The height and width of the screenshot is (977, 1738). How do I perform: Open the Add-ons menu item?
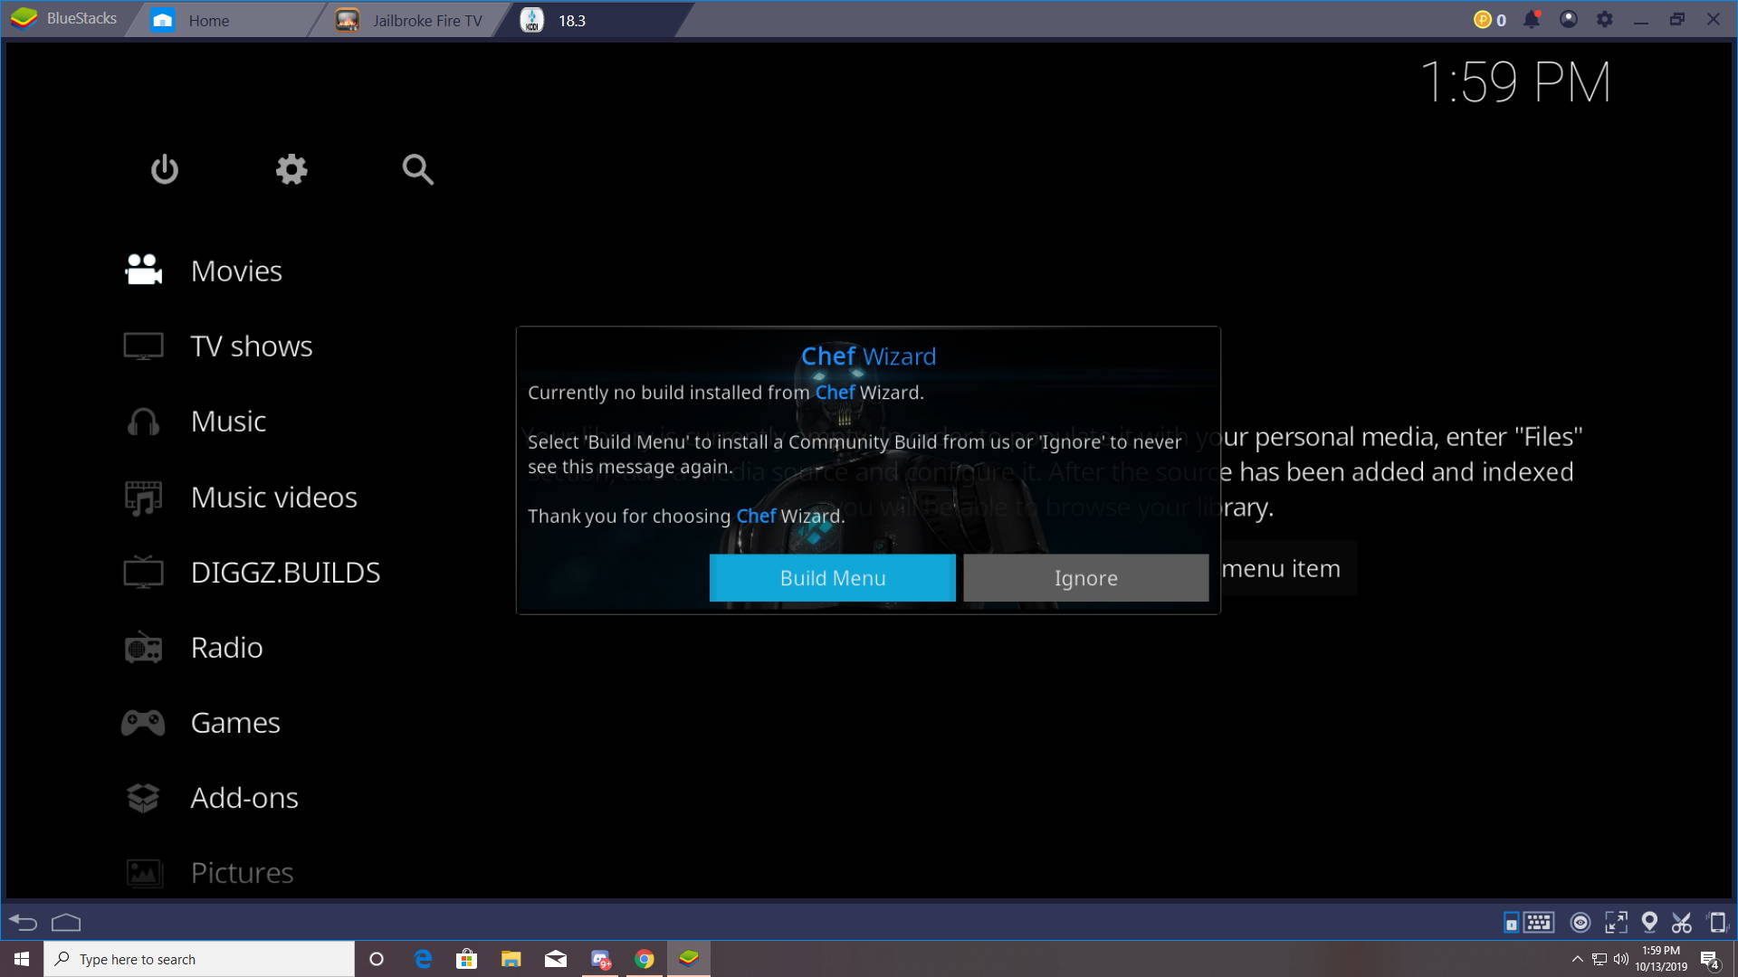(x=244, y=798)
